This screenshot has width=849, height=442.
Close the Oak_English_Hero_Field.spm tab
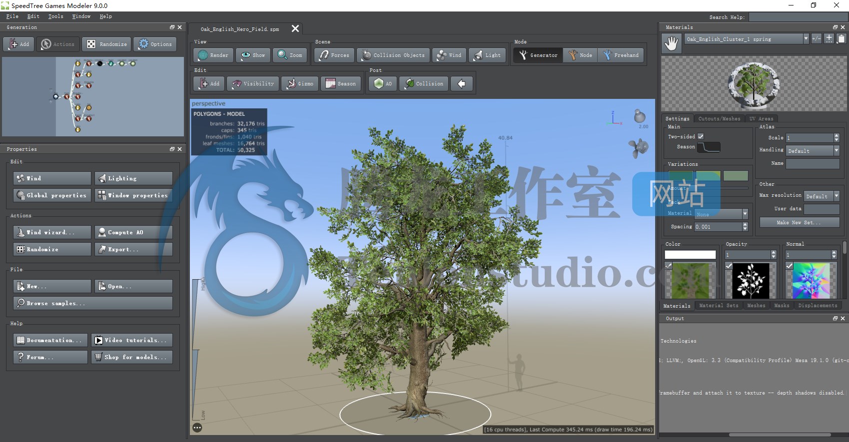[295, 28]
